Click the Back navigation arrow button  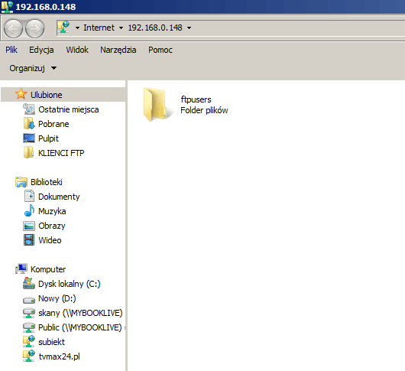tap(13, 28)
